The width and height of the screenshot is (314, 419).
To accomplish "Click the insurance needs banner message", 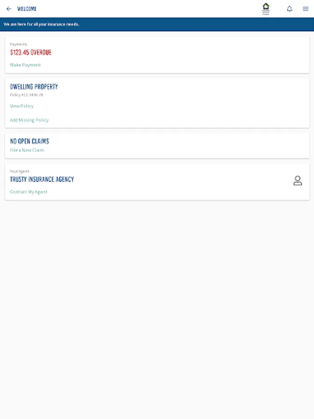I will (41, 24).
